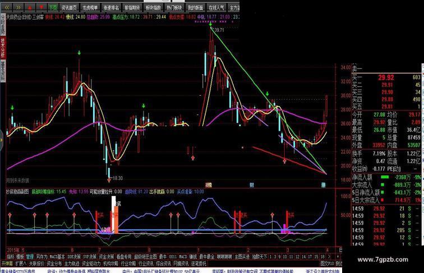Go to next page via 下页 button
This screenshot has height=273, width=424.
[x=53, y=8]
